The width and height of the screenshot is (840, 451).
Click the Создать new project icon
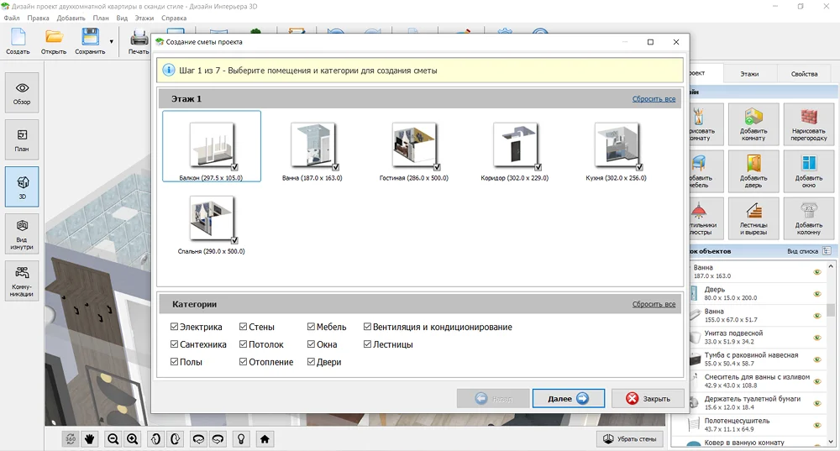[18, 38]
